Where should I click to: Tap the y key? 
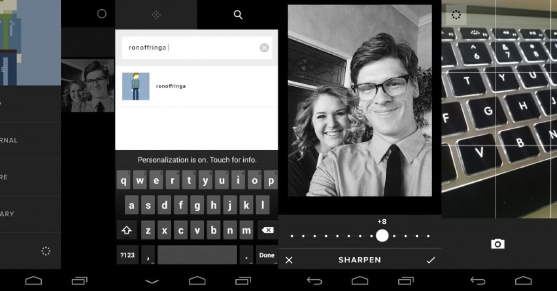click(x=205, y=180)
